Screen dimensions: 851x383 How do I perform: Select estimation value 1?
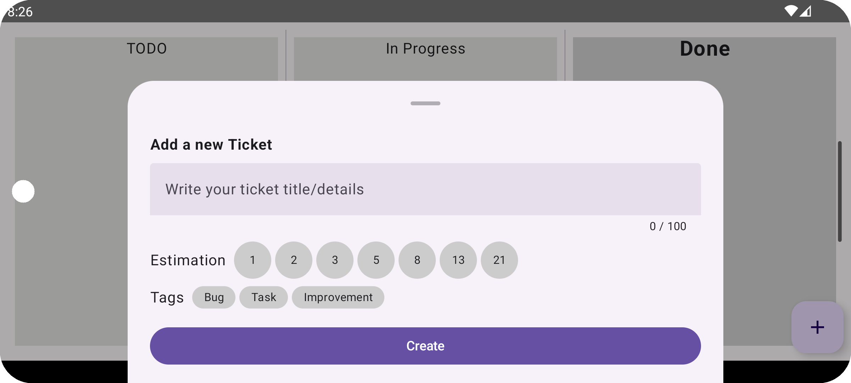[x=252, y=260]
